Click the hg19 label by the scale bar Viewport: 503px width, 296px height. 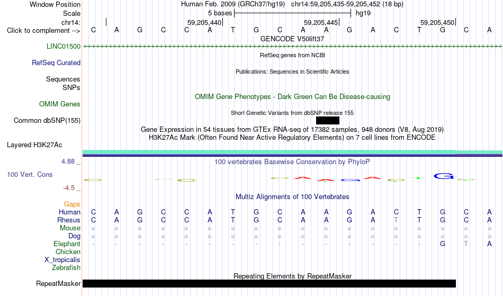tap(363, 13)
